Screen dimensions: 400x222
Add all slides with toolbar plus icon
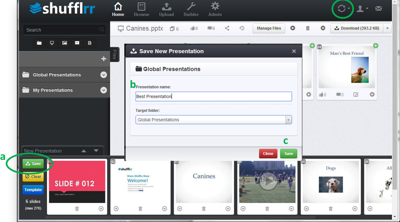tap(323, 28)
